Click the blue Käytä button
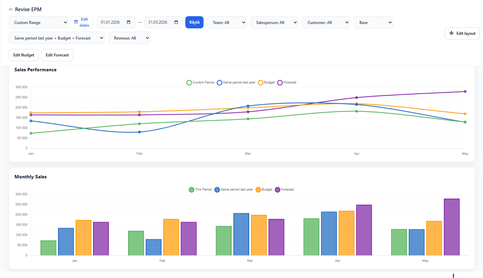Viewport: 483px width, 278px height. point(194,22)
